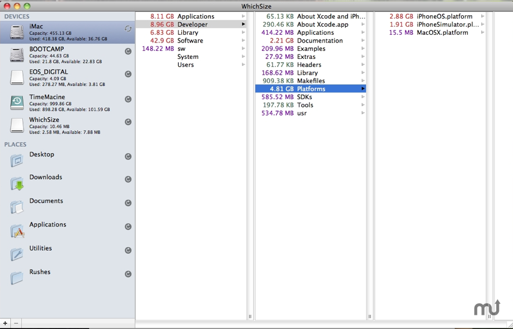Open the Utilities folder icon in Places
This screenshot has width=513, height=329.
(x=17, y=254)
